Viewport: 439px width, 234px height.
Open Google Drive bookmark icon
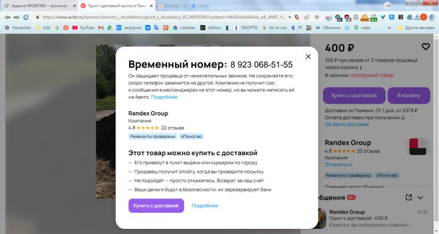[110, 27]
